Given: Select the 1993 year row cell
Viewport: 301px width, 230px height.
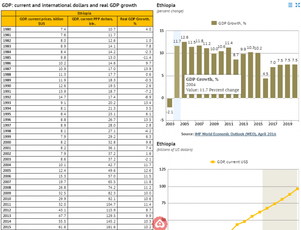Looking at the screenshot, I should click(8, 103).
